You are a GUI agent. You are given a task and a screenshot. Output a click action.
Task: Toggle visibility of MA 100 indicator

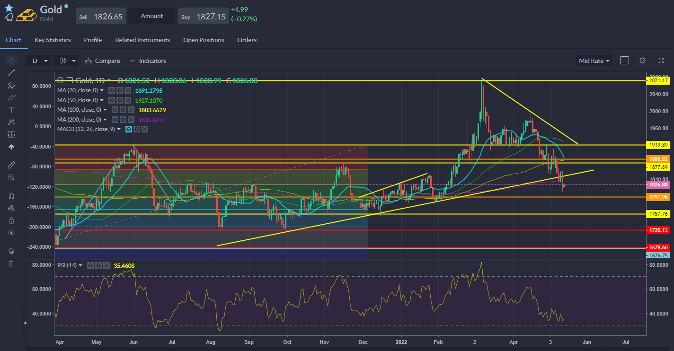pyautogui.click(x=115, y=110)
